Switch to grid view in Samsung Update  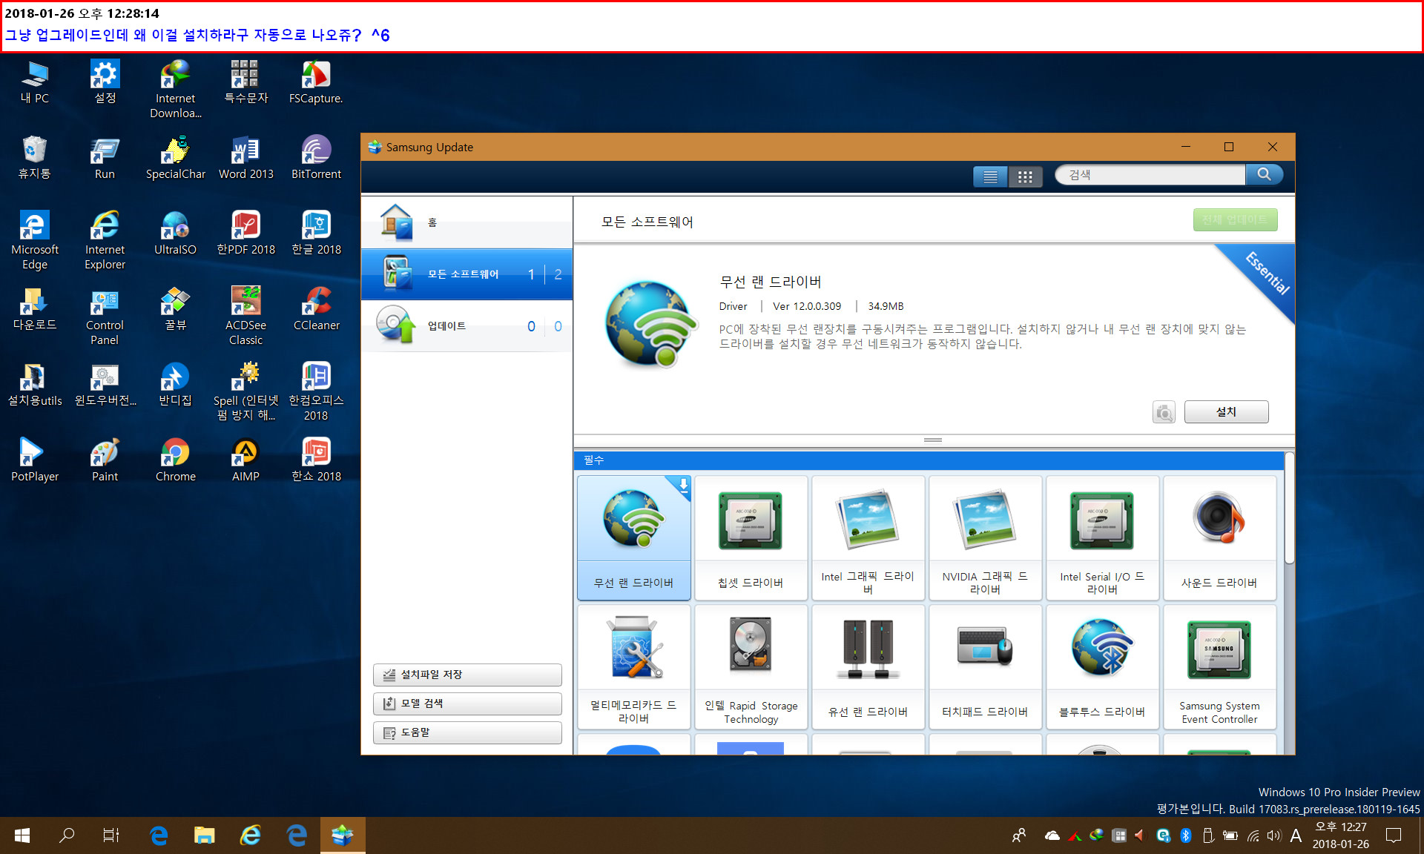[1025, 176]
